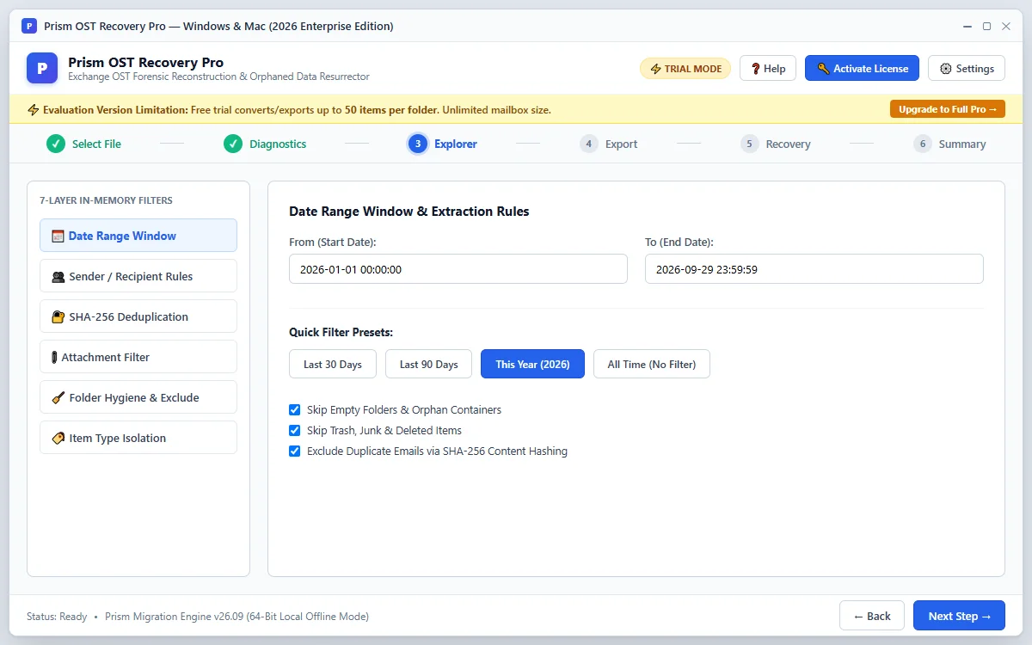Screen dimensions: 1032x645
Task: Click the calendar icon on Date Range Window
Action: 58,236
